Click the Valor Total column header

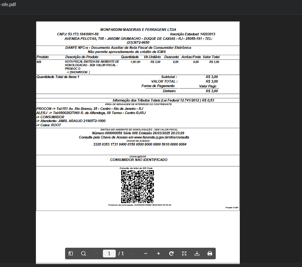211,57
